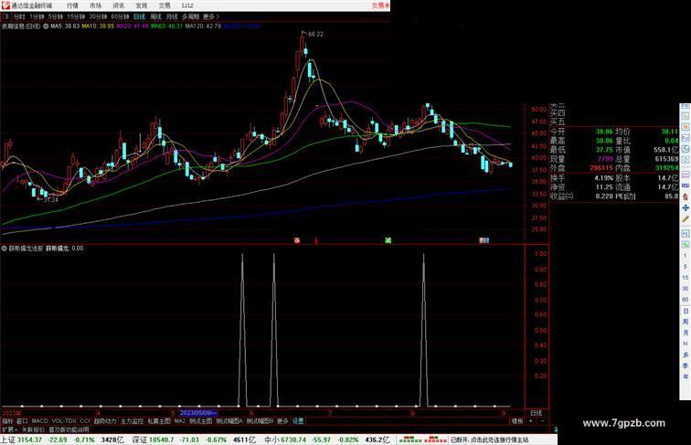Set period to 30 in right toolbar
The height and width of the screenshot is (445, 691).
coord(686,289)
